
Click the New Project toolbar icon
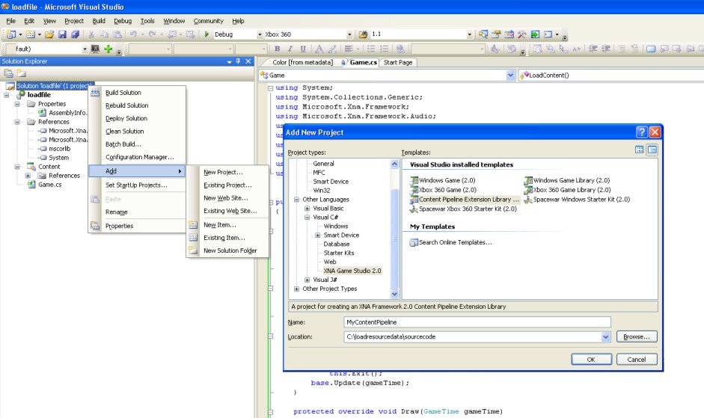[11, 34]
